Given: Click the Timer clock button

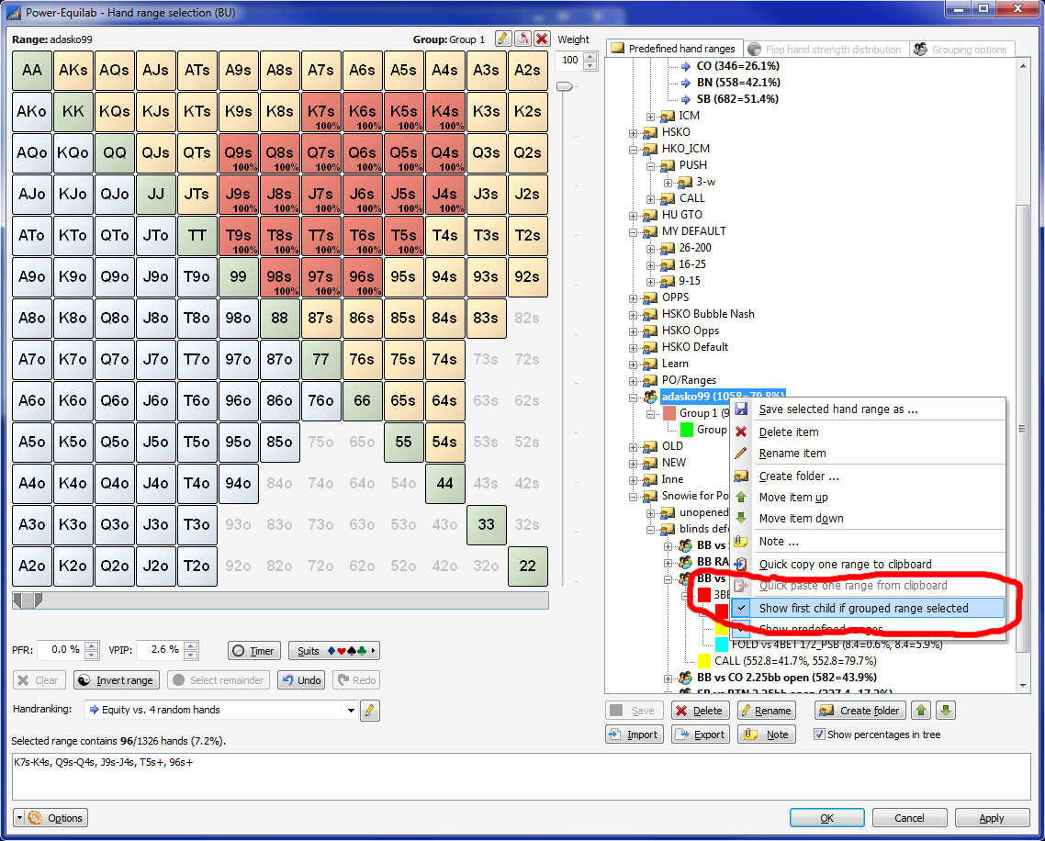Looking at the screenshot, I should (x=254, y=651).
